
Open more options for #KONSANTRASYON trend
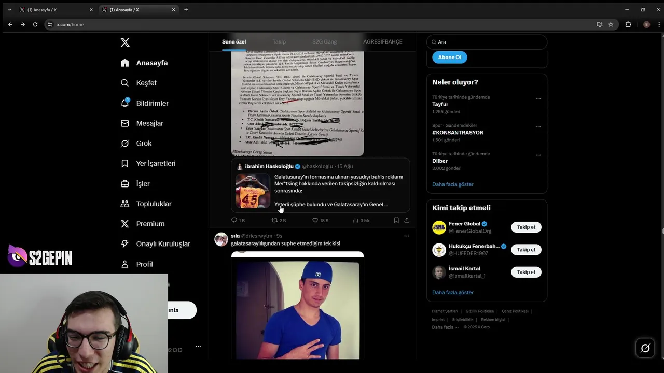pos(538,127)
